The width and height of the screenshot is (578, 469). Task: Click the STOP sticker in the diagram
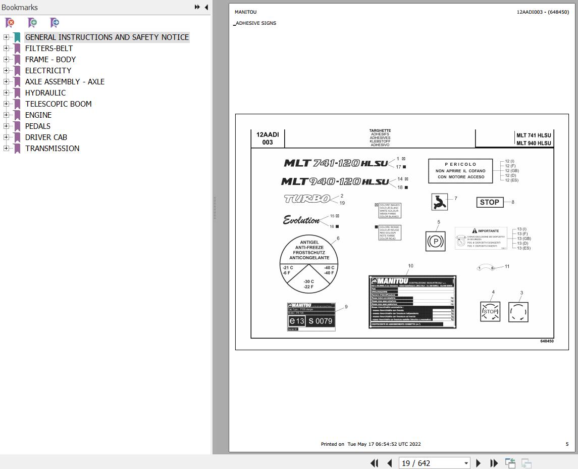(x=490, y=202)
